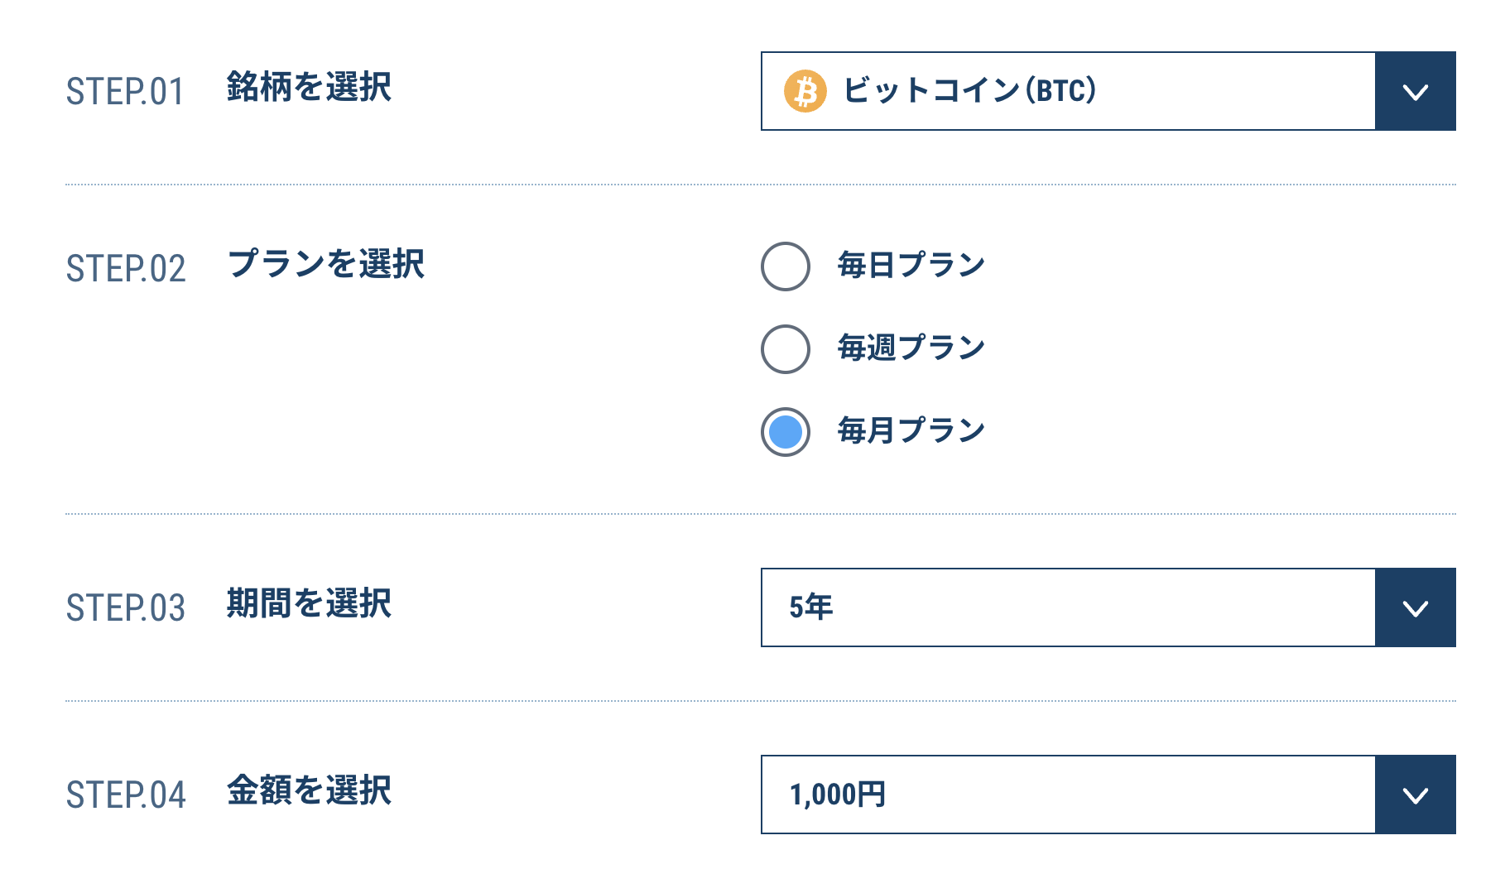The height and width of the screenshot is (869, 1505).
Task: Click the プランを選択 heading
Action: (x=325, y=265)
